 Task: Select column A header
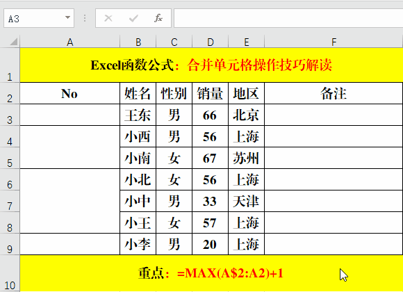pos(70,42)
